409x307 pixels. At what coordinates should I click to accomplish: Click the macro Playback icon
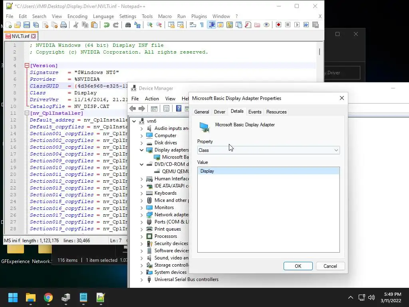tap(297, 25)
